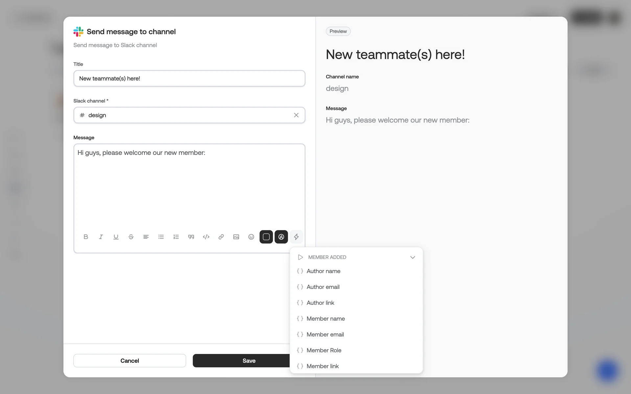This screenshot has width=631, height=394.
Task: Toggle italic formatting in message toolbar
Action: tap(101, 237)
